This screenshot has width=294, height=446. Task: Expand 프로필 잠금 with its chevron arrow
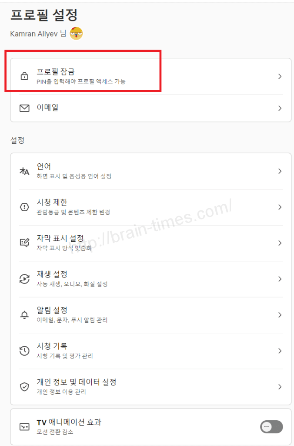pos(280,77)
